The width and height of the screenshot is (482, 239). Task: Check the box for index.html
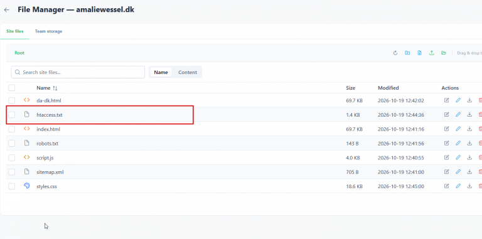tap(12, 129)
